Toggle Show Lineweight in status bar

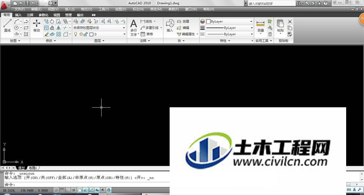click(x=103, y=190)
